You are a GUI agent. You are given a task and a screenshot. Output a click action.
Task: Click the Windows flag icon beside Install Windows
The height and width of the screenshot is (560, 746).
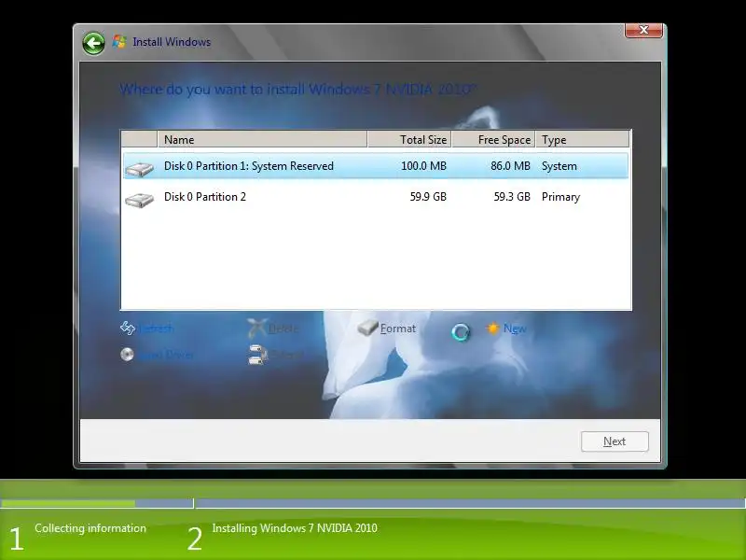click(119, 42)
